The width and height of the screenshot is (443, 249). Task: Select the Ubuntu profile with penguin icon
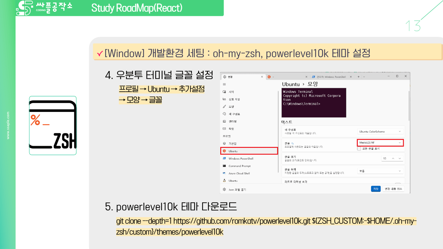point(249,181)
